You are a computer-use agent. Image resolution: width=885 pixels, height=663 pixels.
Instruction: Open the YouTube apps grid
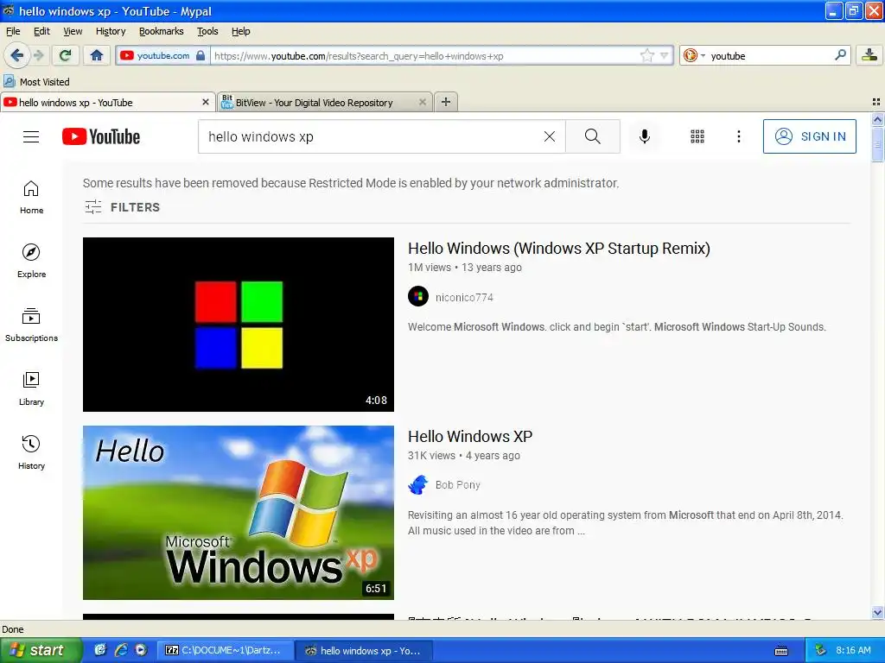point(697,136)
